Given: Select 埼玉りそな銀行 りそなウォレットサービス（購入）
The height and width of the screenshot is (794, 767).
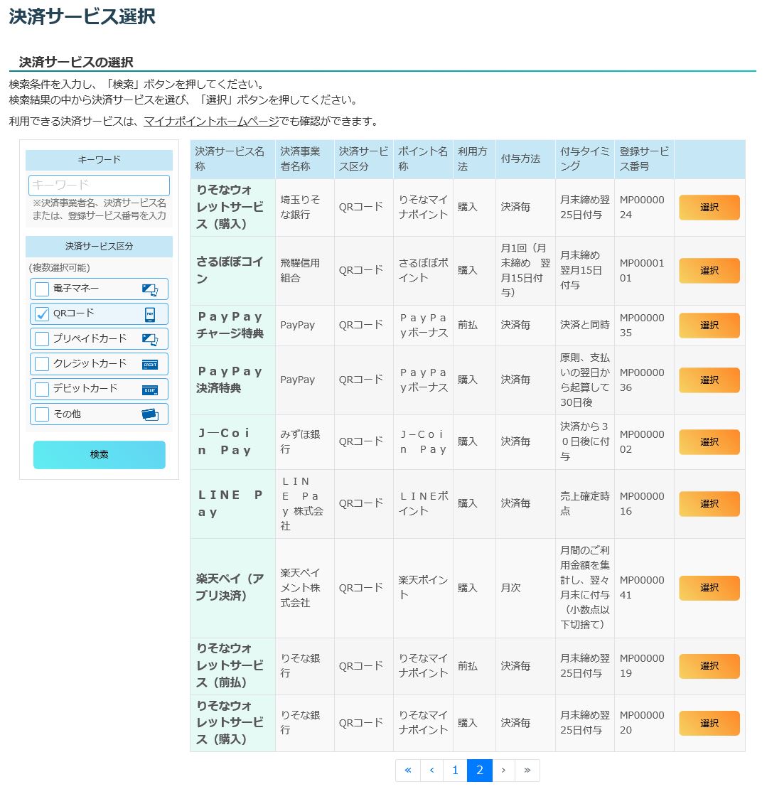Looking at the screenshot, I should point(709,207).
